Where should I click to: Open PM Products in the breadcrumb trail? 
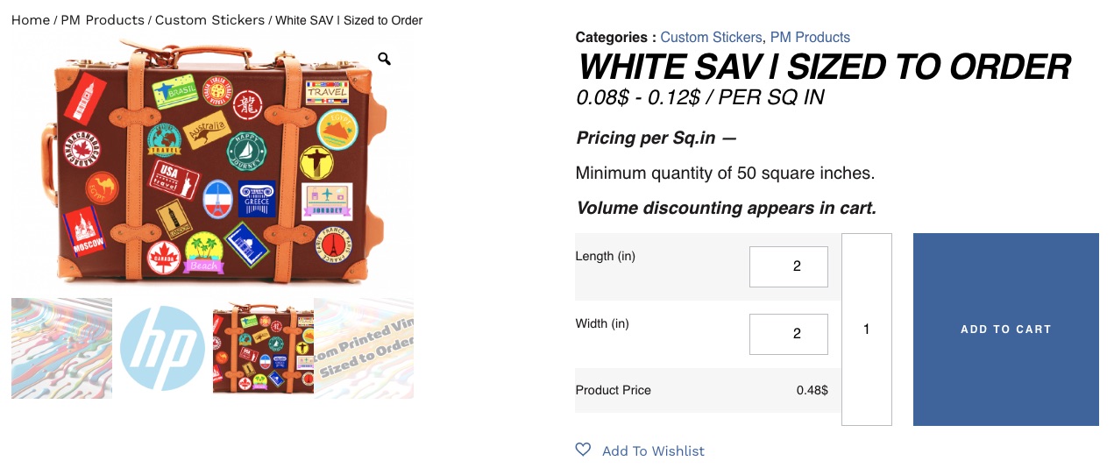103,20
